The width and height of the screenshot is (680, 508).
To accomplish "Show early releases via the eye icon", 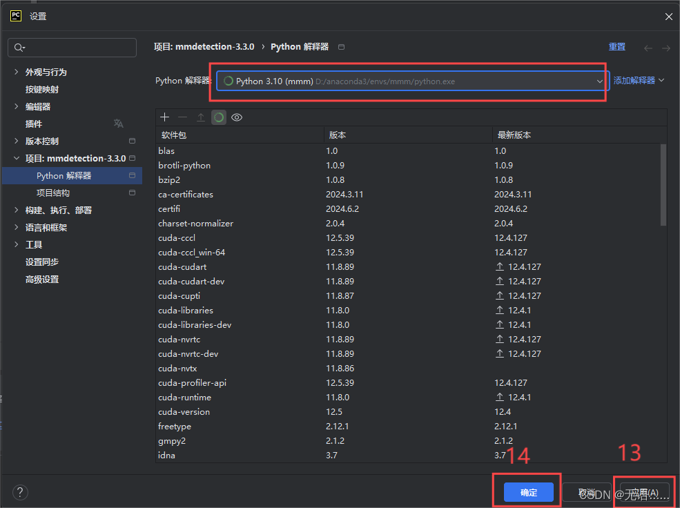I will tap(237, 117).
